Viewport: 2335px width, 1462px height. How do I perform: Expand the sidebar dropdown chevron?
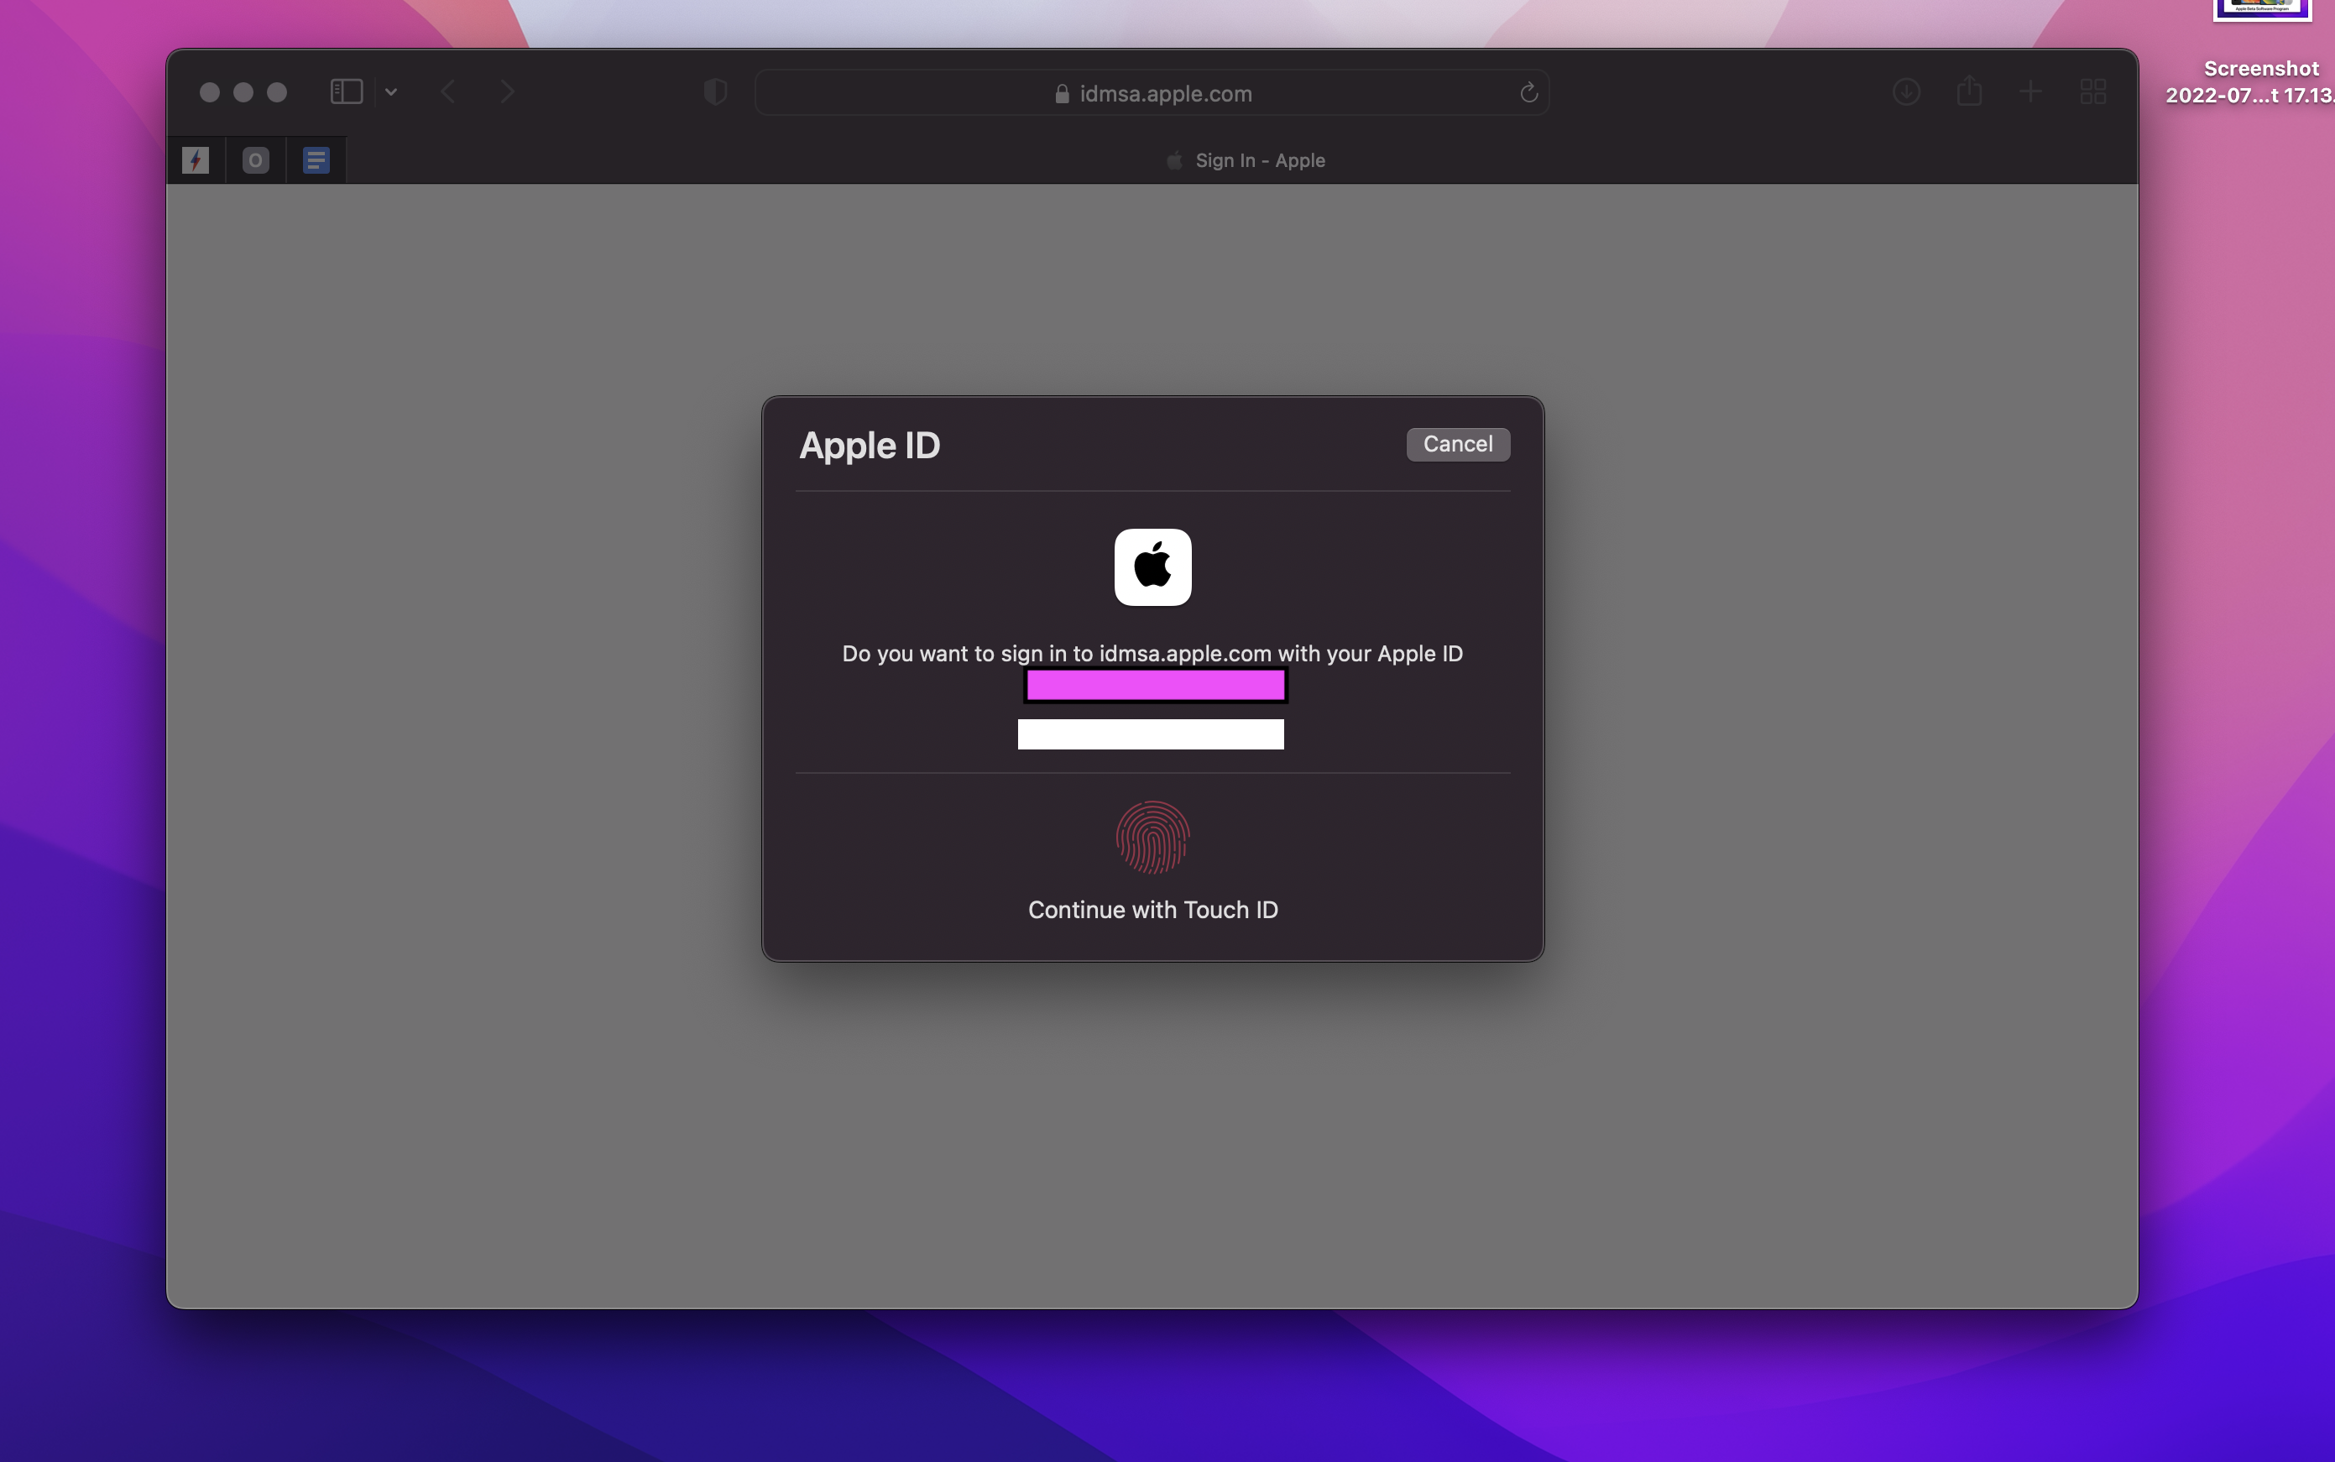point(390,91)
